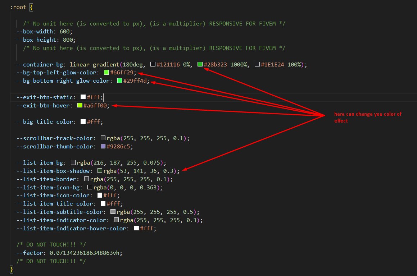Image resolution: width=417 pixels, height=276 pixels.
Task: Click the #a6ff00 exit hover swatch
Action: (x=80, y=105)
